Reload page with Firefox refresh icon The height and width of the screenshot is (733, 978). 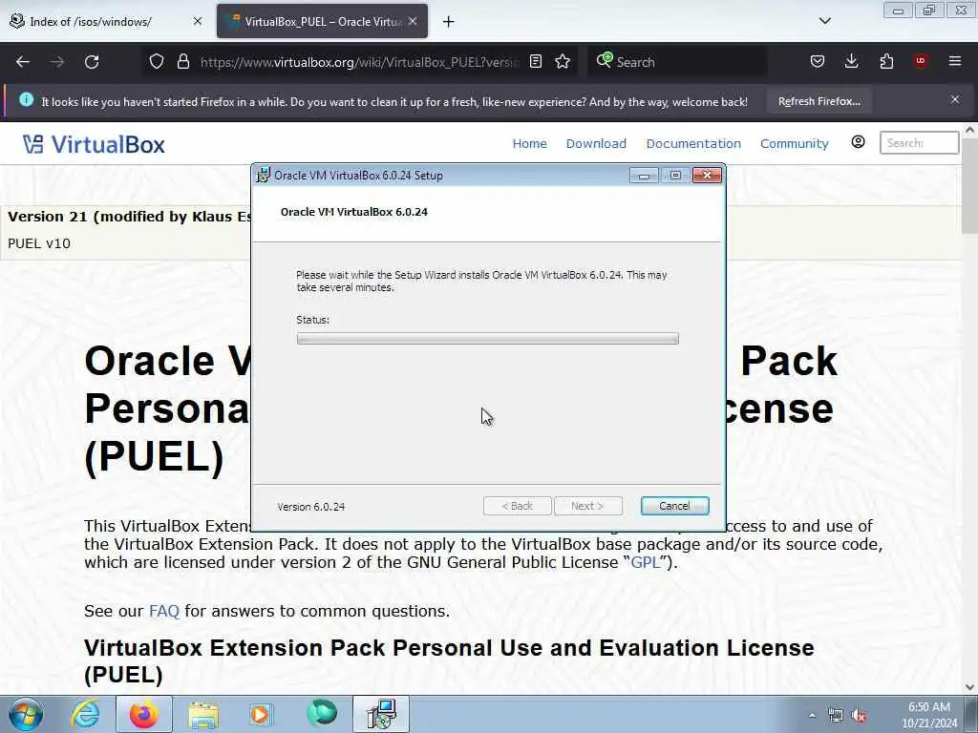point(92,62)
